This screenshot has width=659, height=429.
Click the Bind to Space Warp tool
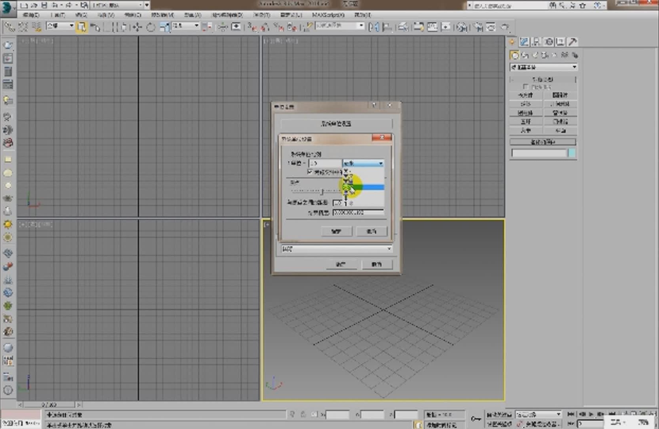37,27
